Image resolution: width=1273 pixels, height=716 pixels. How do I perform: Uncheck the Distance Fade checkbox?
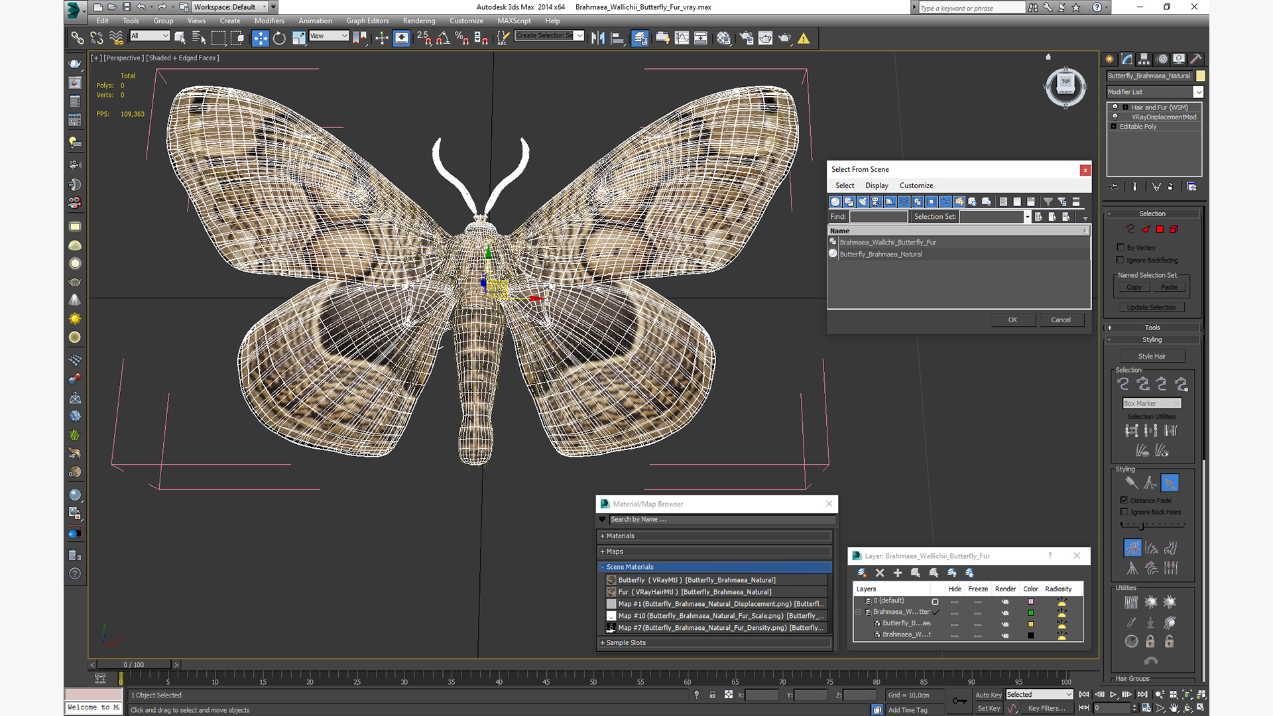point(1124,501)
